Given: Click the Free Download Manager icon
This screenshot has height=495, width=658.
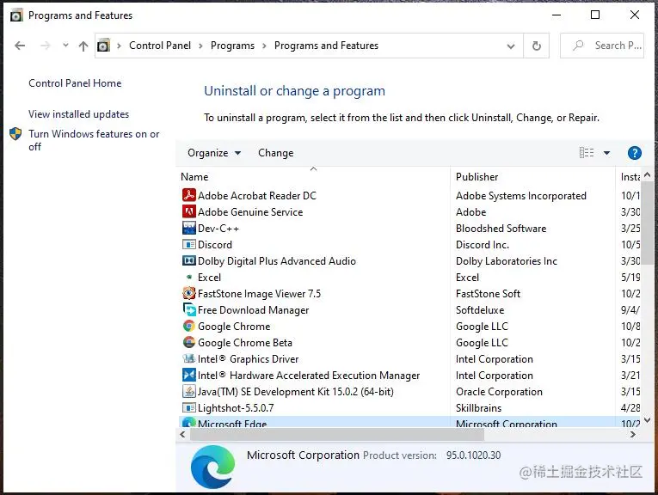Looking at the screenshot, I should (x=189, y=309).
